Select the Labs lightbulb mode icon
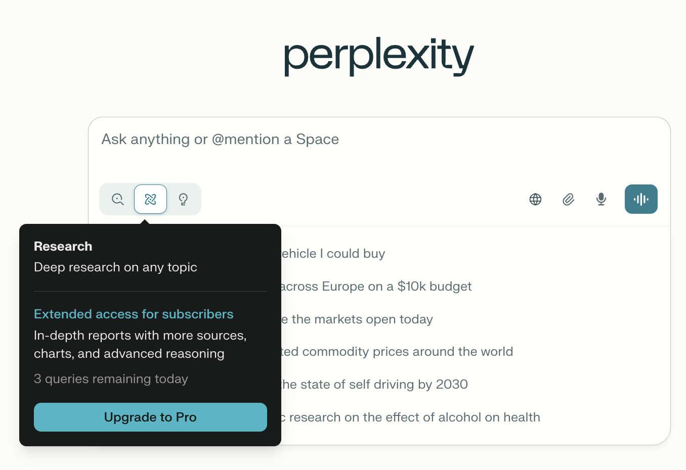Screen dimensions: 686x470 point(184,199)
